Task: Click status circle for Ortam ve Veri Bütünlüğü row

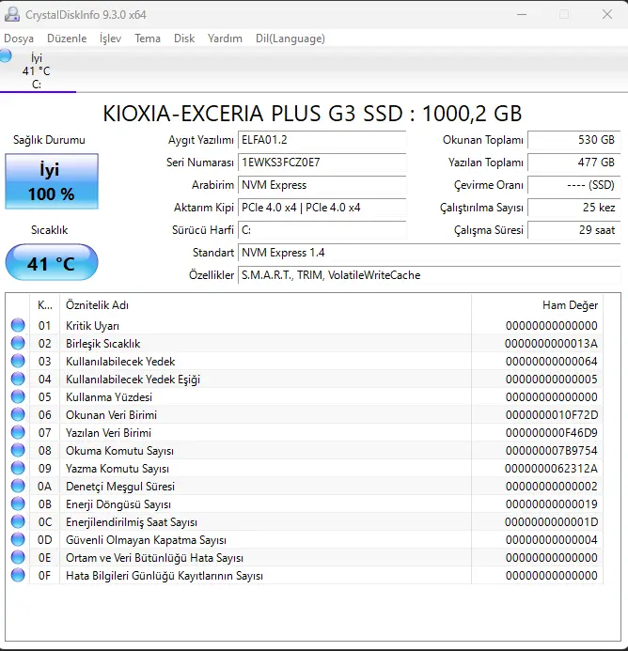Action: tap(18, 557)
